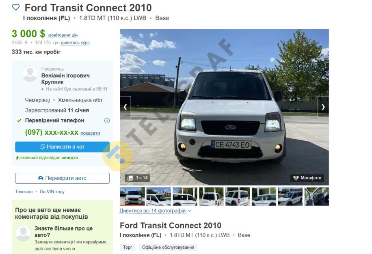The height and width of the screenshot is (254, 372).
Task: Go to previous photo arrow
Action: pyautogui.click(x=125, y=107)
